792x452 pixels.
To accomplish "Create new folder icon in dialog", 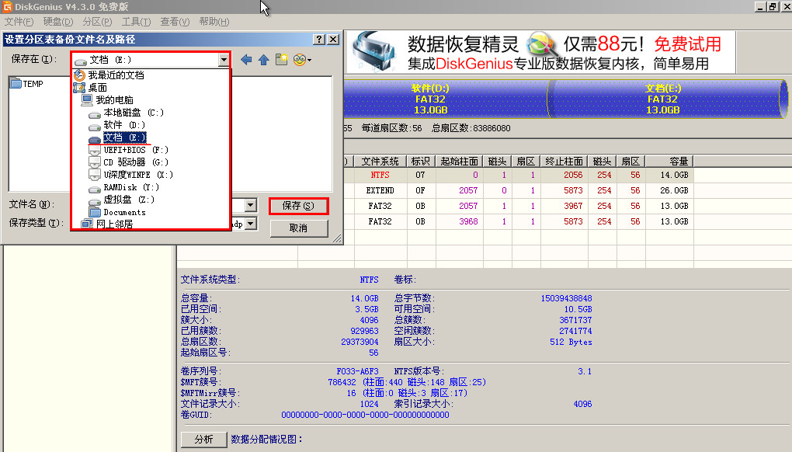I will [281, 59].
